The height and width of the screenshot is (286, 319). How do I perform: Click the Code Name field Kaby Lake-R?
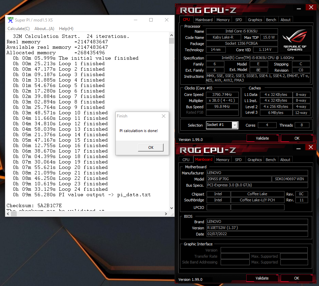click(x=223, y=38)
